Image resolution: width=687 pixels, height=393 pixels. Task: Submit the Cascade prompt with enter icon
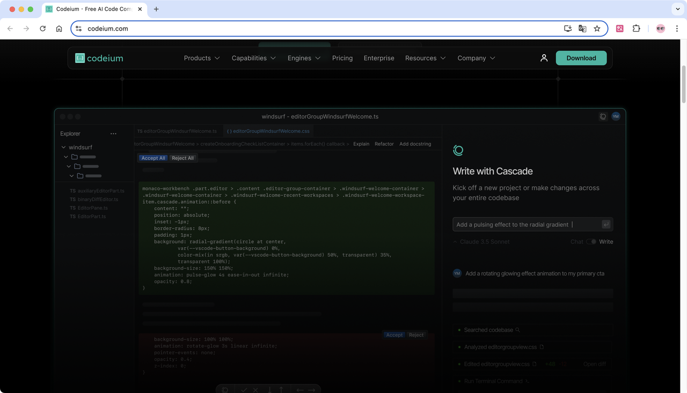[x=606, y=225]
